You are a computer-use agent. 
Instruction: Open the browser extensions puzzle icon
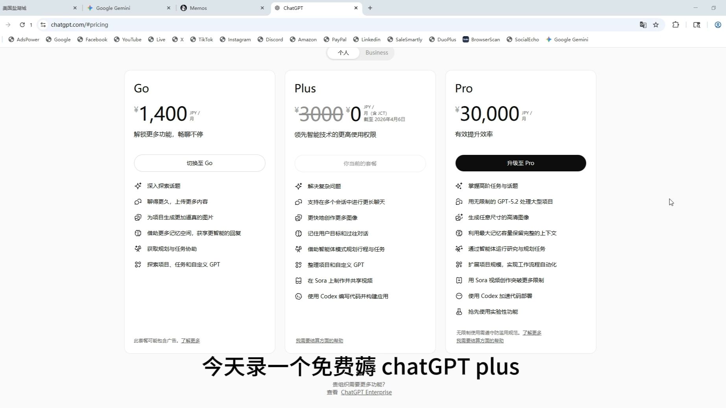click(x=676, y=25)
